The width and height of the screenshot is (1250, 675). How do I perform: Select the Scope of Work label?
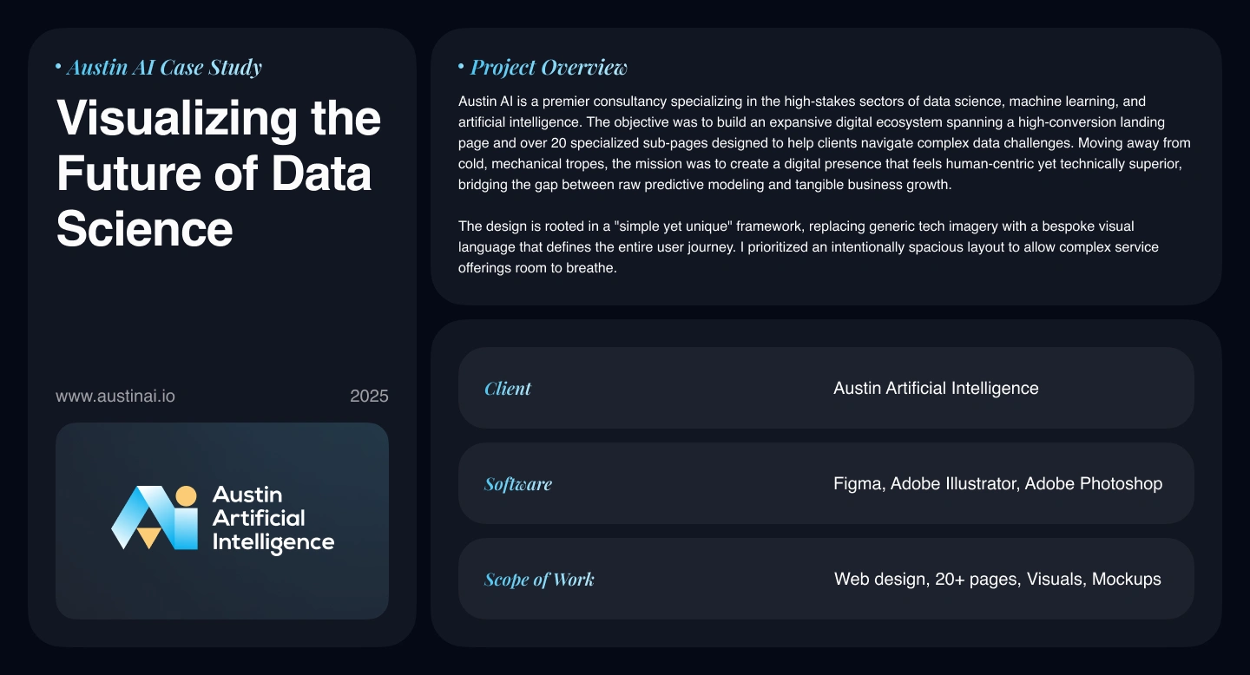click(x=539, y=580)
